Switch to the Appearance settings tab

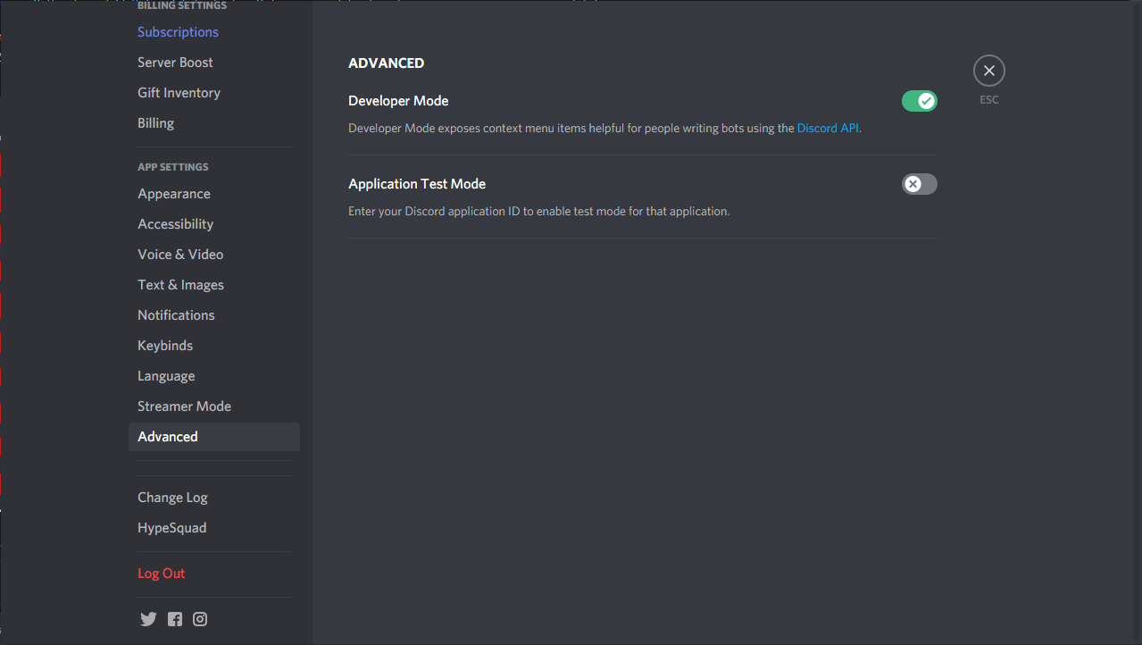click(x=173, y=193)
